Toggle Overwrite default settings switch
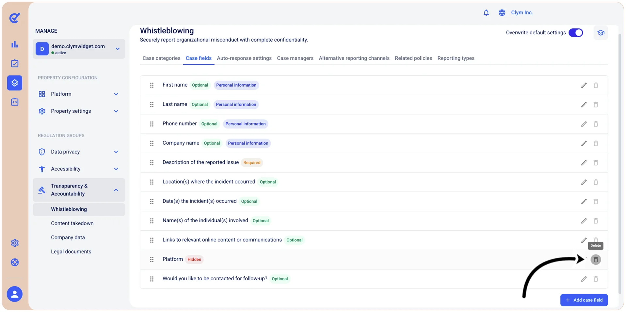This screenshot has width=626, height=312. [576, 33]
